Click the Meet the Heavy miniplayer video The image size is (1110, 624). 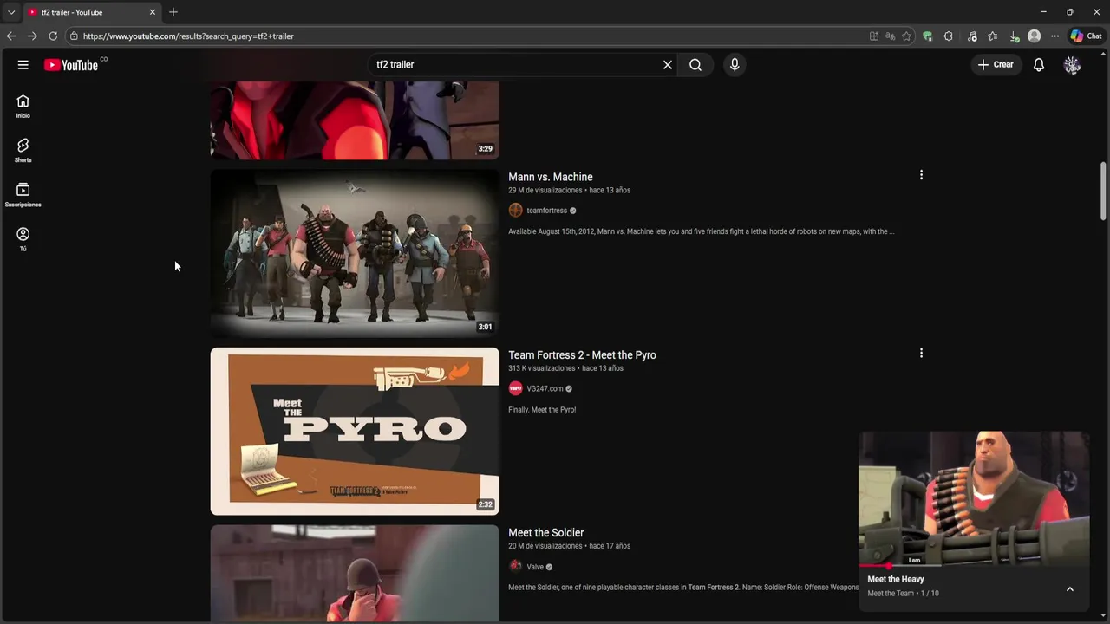974,497
